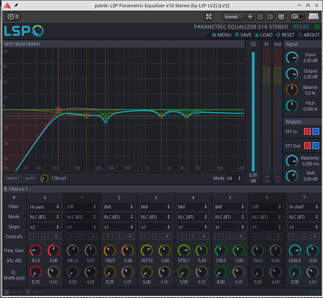323x298 pixels.
Task: Open the patchbay connections icon
Action: 209,17
